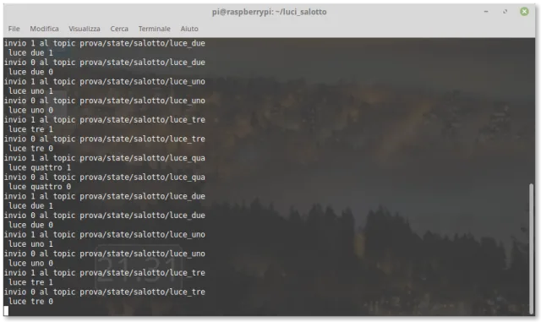541x322 pixels.
Task: Click the line "invio 0 al topic prova/state/salotto/luce_qua"
Action: pos(105,177)
